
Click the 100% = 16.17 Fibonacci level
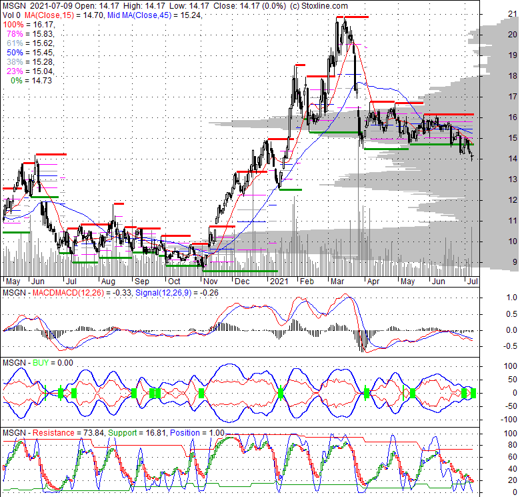29,25
